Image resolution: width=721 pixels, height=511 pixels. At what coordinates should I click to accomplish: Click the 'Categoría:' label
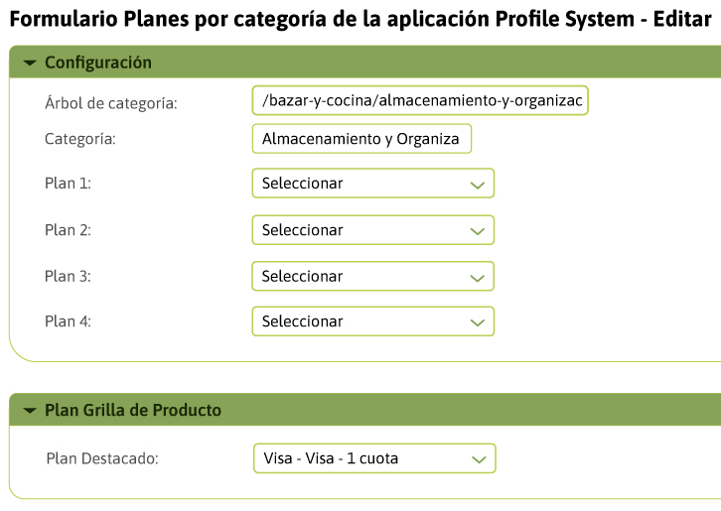tap(80, 139)
